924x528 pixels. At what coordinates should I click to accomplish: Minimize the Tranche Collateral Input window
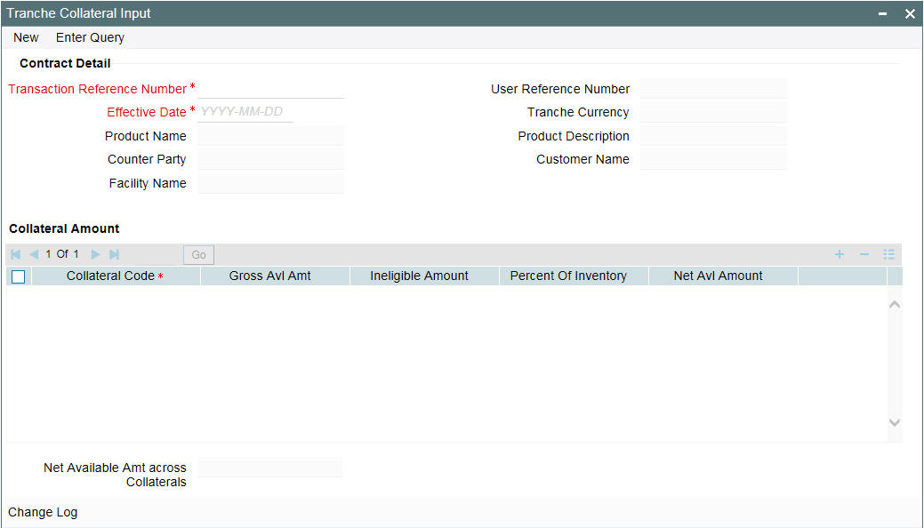(x=883, y=13)
